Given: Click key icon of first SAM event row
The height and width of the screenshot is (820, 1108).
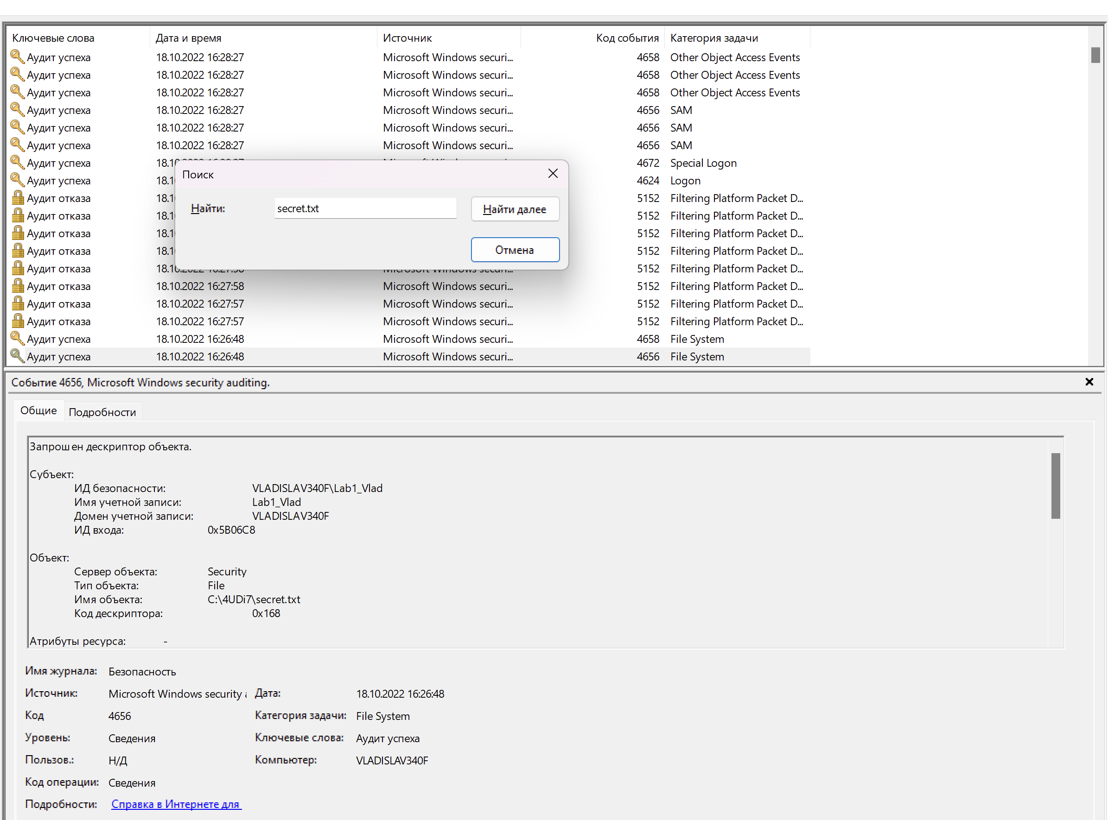Looking at the screenshot, I should 17,110.
